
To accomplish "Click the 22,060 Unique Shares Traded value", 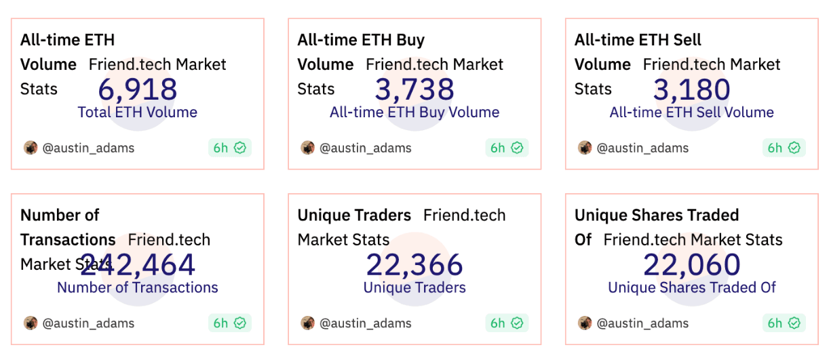I will (x=692, y=265).
